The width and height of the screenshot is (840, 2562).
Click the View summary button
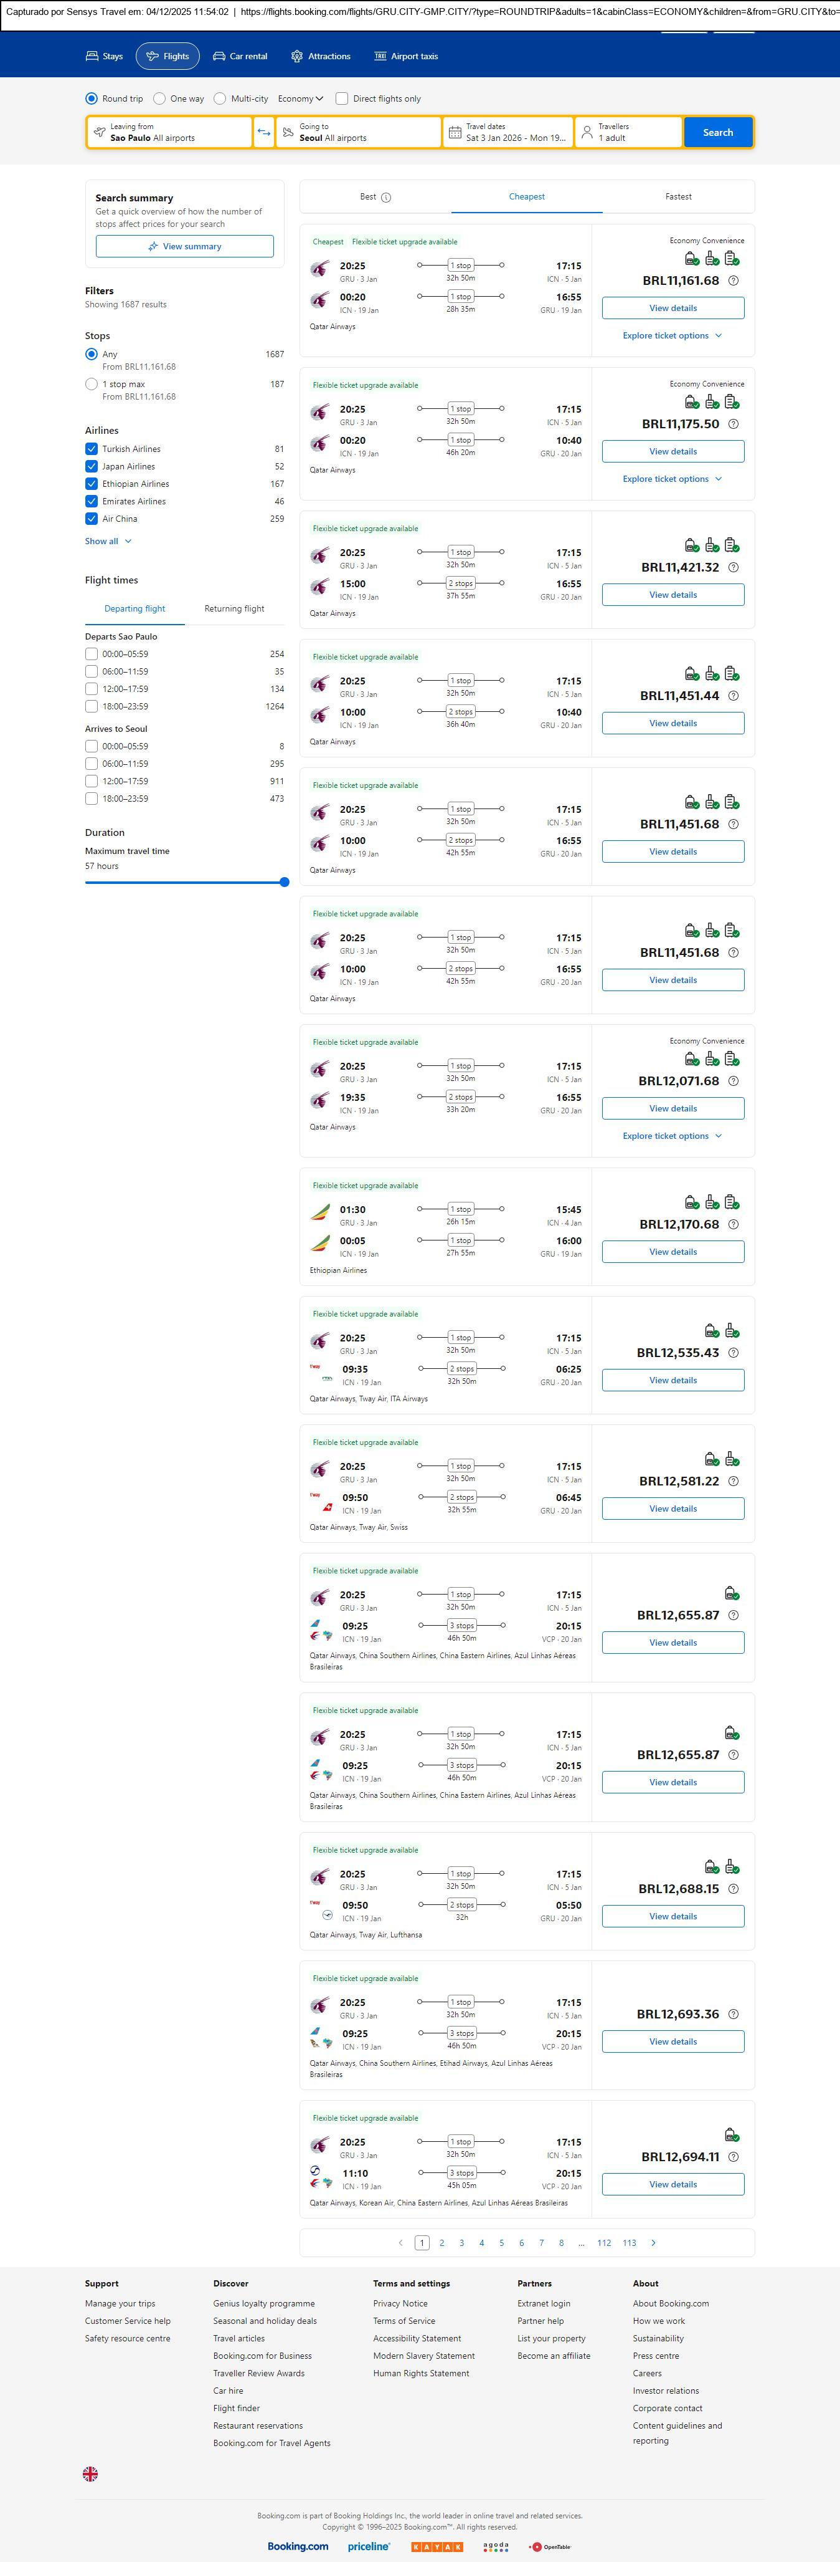(185, 247)
